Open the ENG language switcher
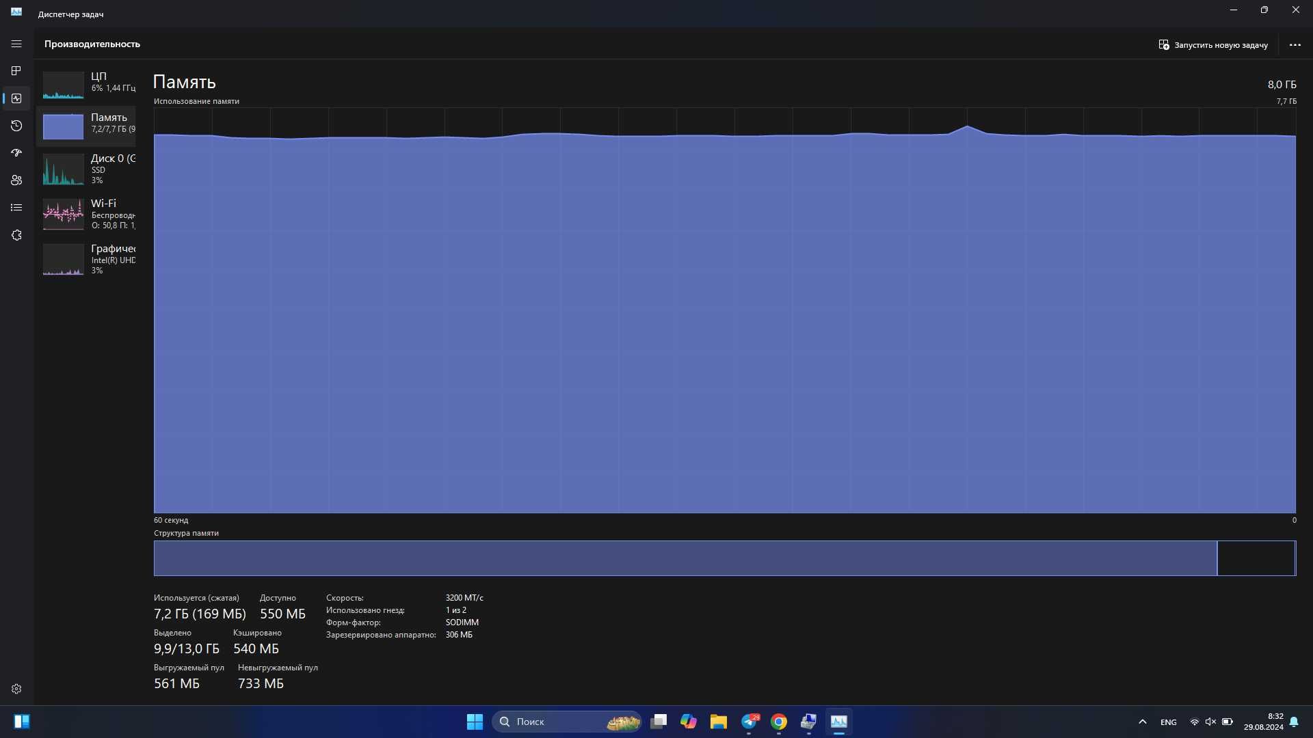The height and width of the screenshot is (738, 1313). [1168, 722]
